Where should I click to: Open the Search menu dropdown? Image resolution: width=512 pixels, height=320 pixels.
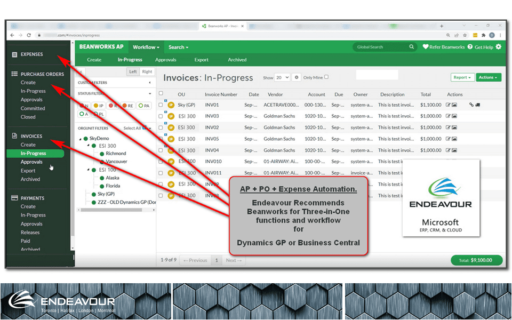tap(178, 47)
